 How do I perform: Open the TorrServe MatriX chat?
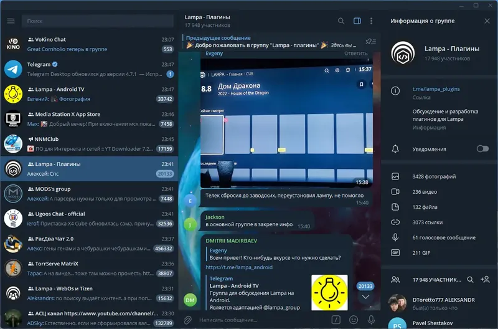point(89,269)
